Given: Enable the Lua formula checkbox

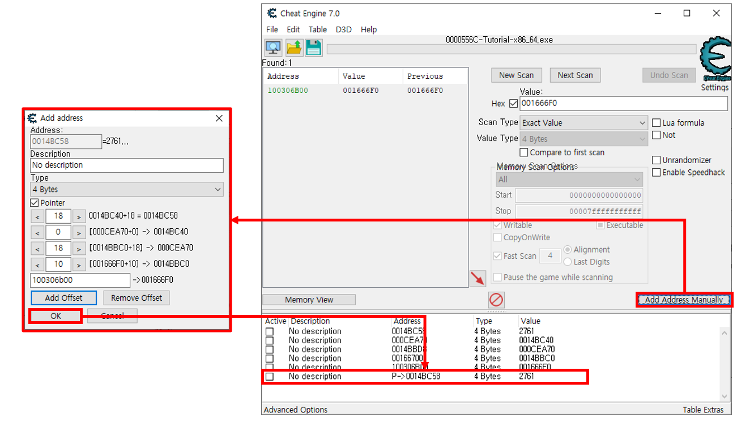Looking at the screenshot, I should tap(657, 122).
